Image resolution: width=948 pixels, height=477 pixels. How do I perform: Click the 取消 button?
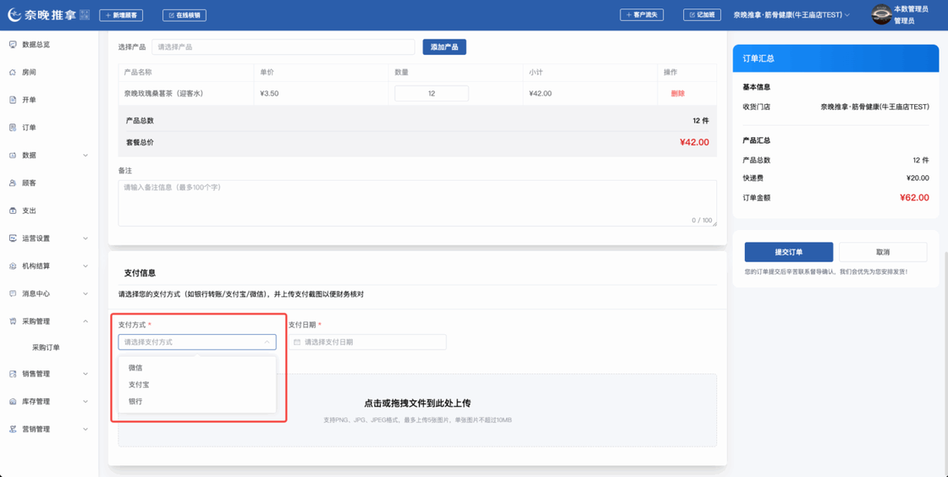[883, 252]
